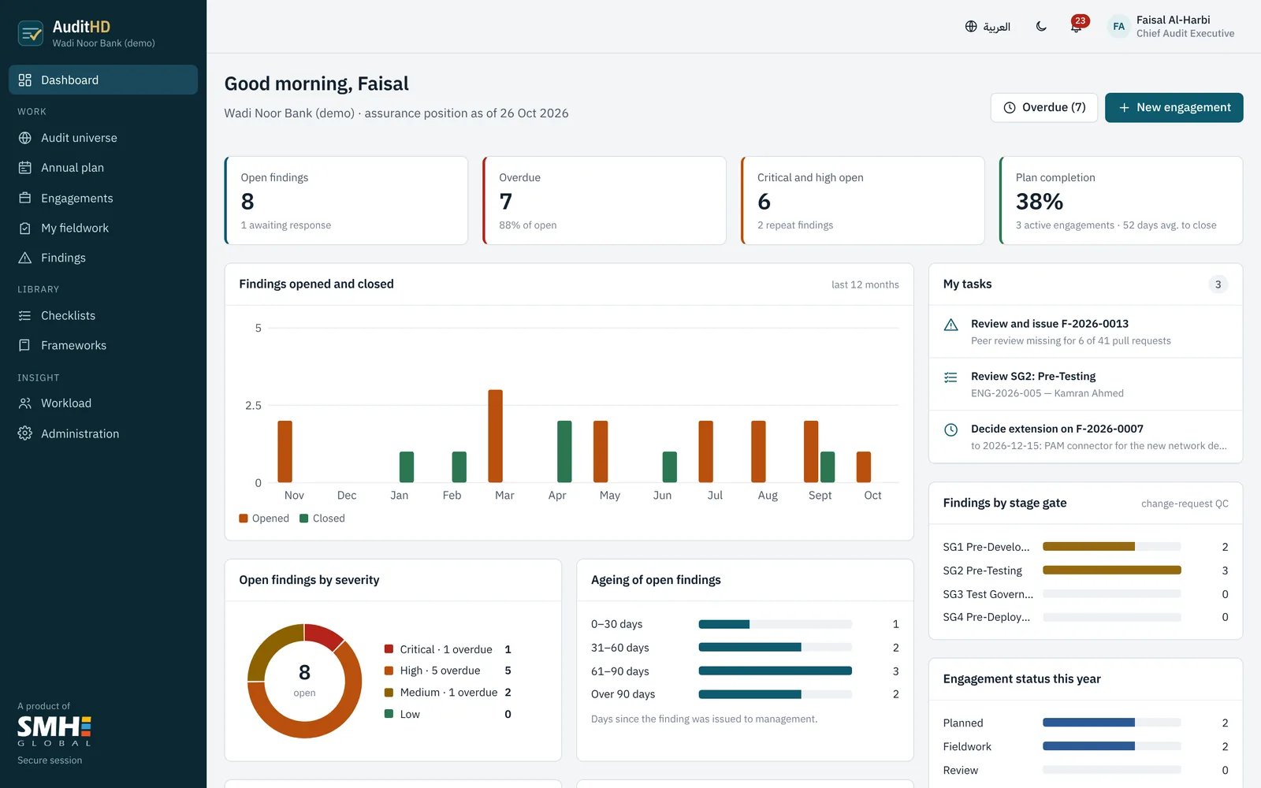Click the Overdue (7) button
The image size is (1261, 788).
(1044, 107)
